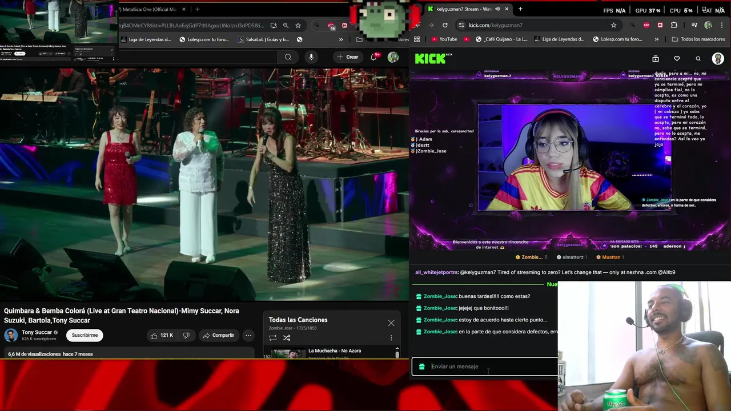Open the YouTube account avatar menu

[393, 57]
